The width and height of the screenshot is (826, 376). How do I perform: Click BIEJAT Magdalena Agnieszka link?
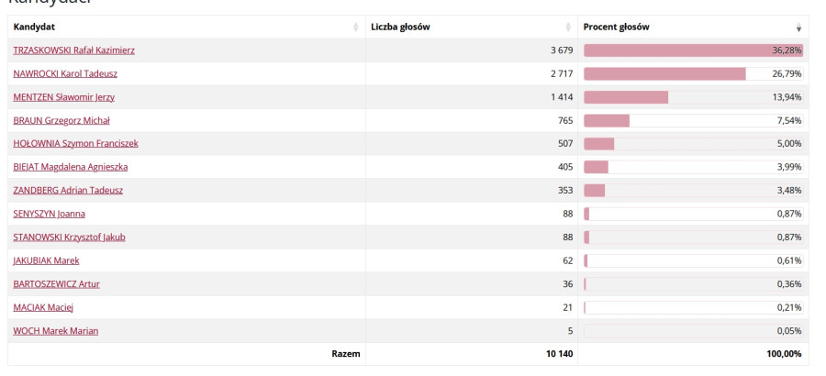click(x=70, y=167)
